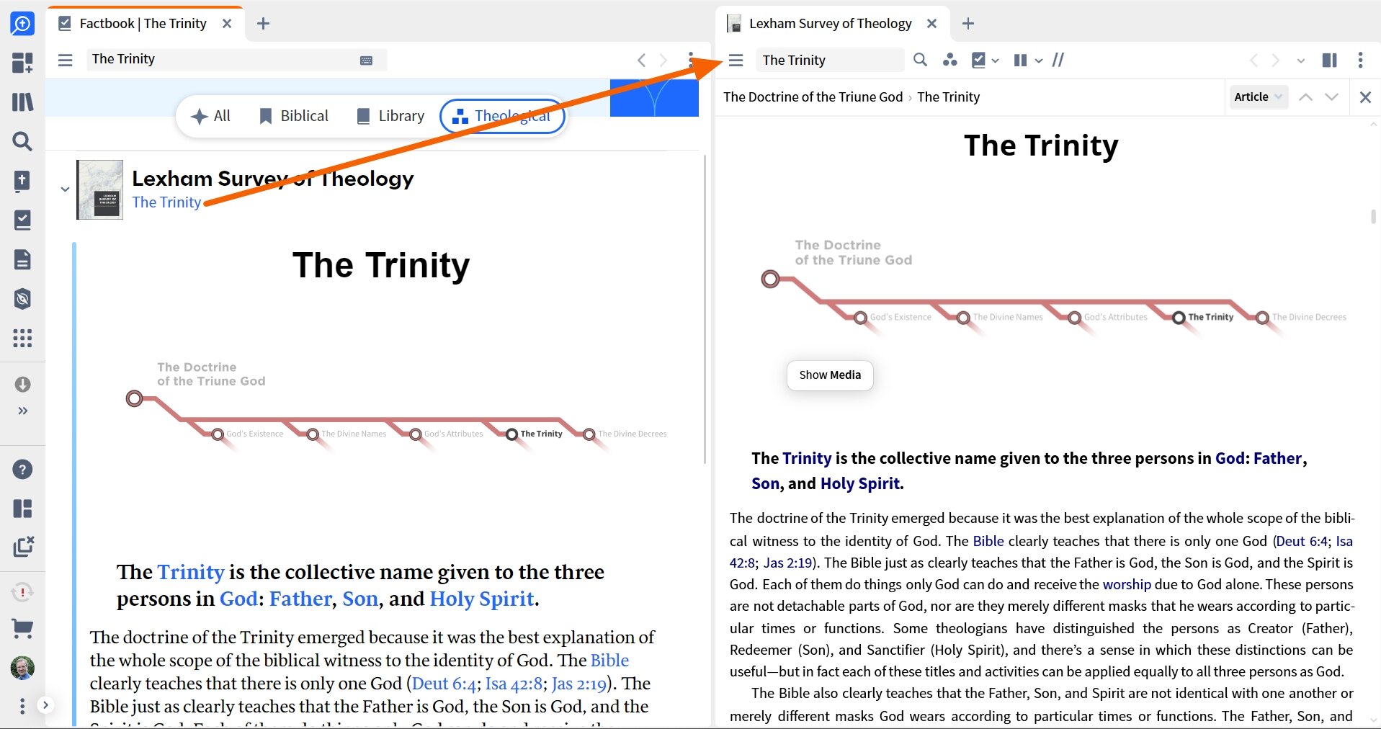Screen dimensions: 1381x729
Task: Open the resource history dropdown arrow
Action: pos(1301,61)
